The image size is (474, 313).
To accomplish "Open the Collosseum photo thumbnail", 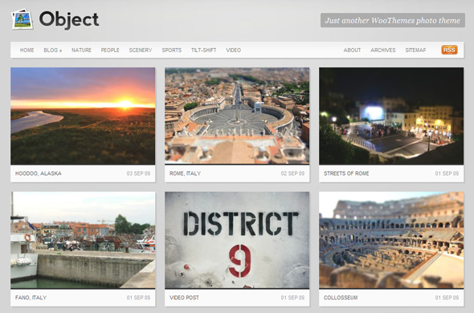I will 391,240.
